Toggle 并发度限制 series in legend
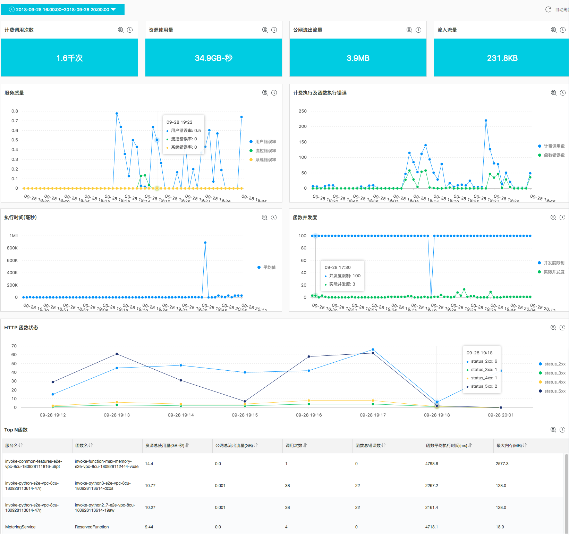569x535 pixels. point(551,263)
